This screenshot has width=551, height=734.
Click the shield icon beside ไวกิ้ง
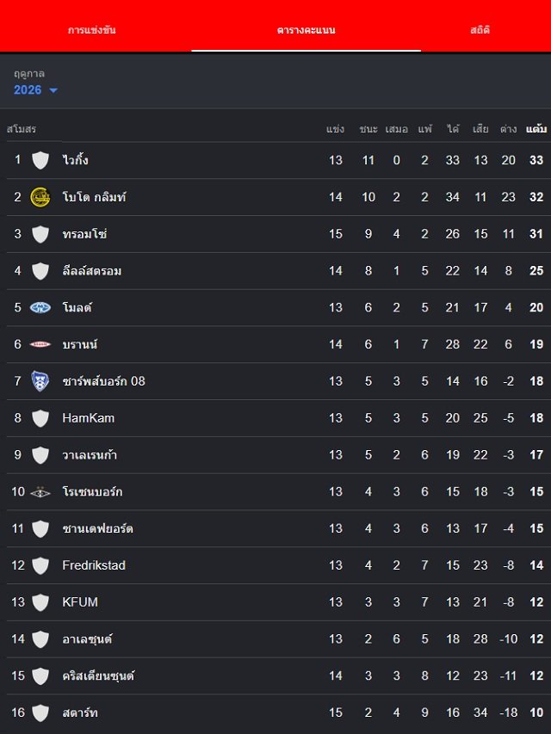click(x=40, y=160)
